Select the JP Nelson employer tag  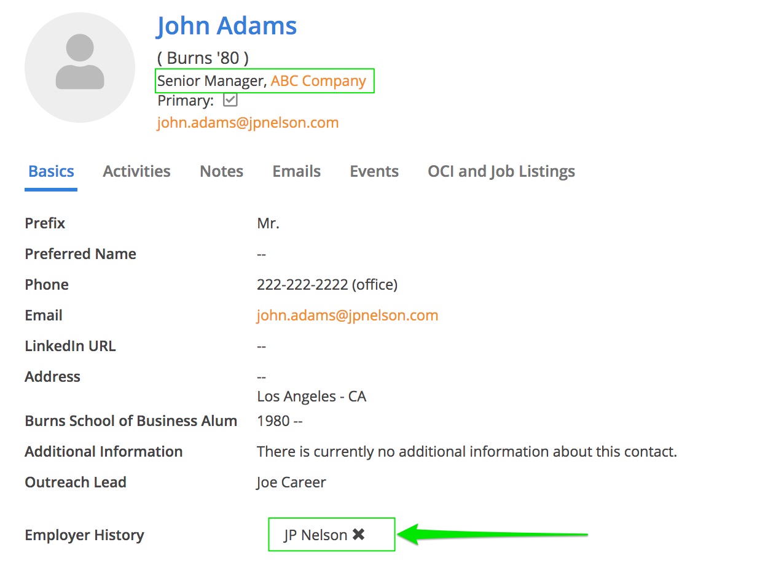[315, 535]
